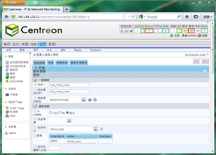Click the help icon next to check_nrpe

(x=101, y=129)
